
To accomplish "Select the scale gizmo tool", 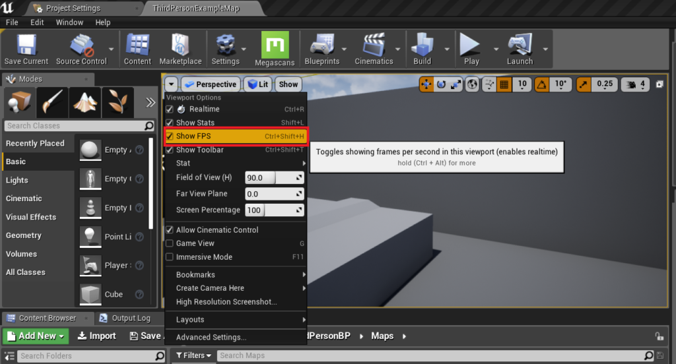I will coord(456,84).
